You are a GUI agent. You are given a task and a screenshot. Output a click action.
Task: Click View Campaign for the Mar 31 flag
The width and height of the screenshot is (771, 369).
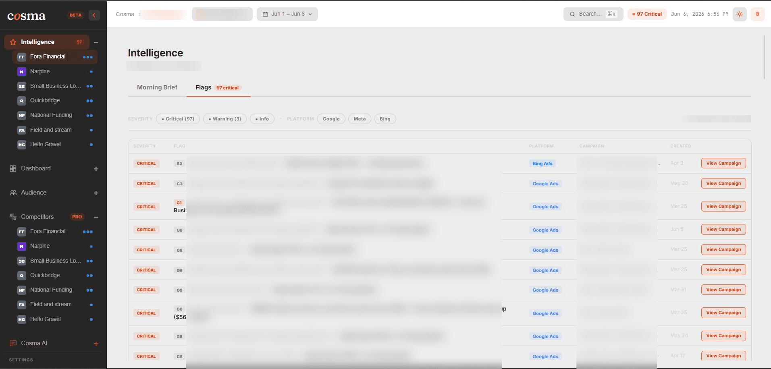[723, 290]
